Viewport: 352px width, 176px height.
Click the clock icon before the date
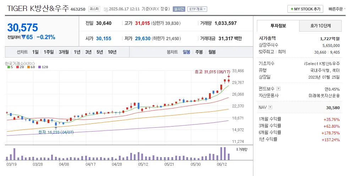(x=106, y=9)
